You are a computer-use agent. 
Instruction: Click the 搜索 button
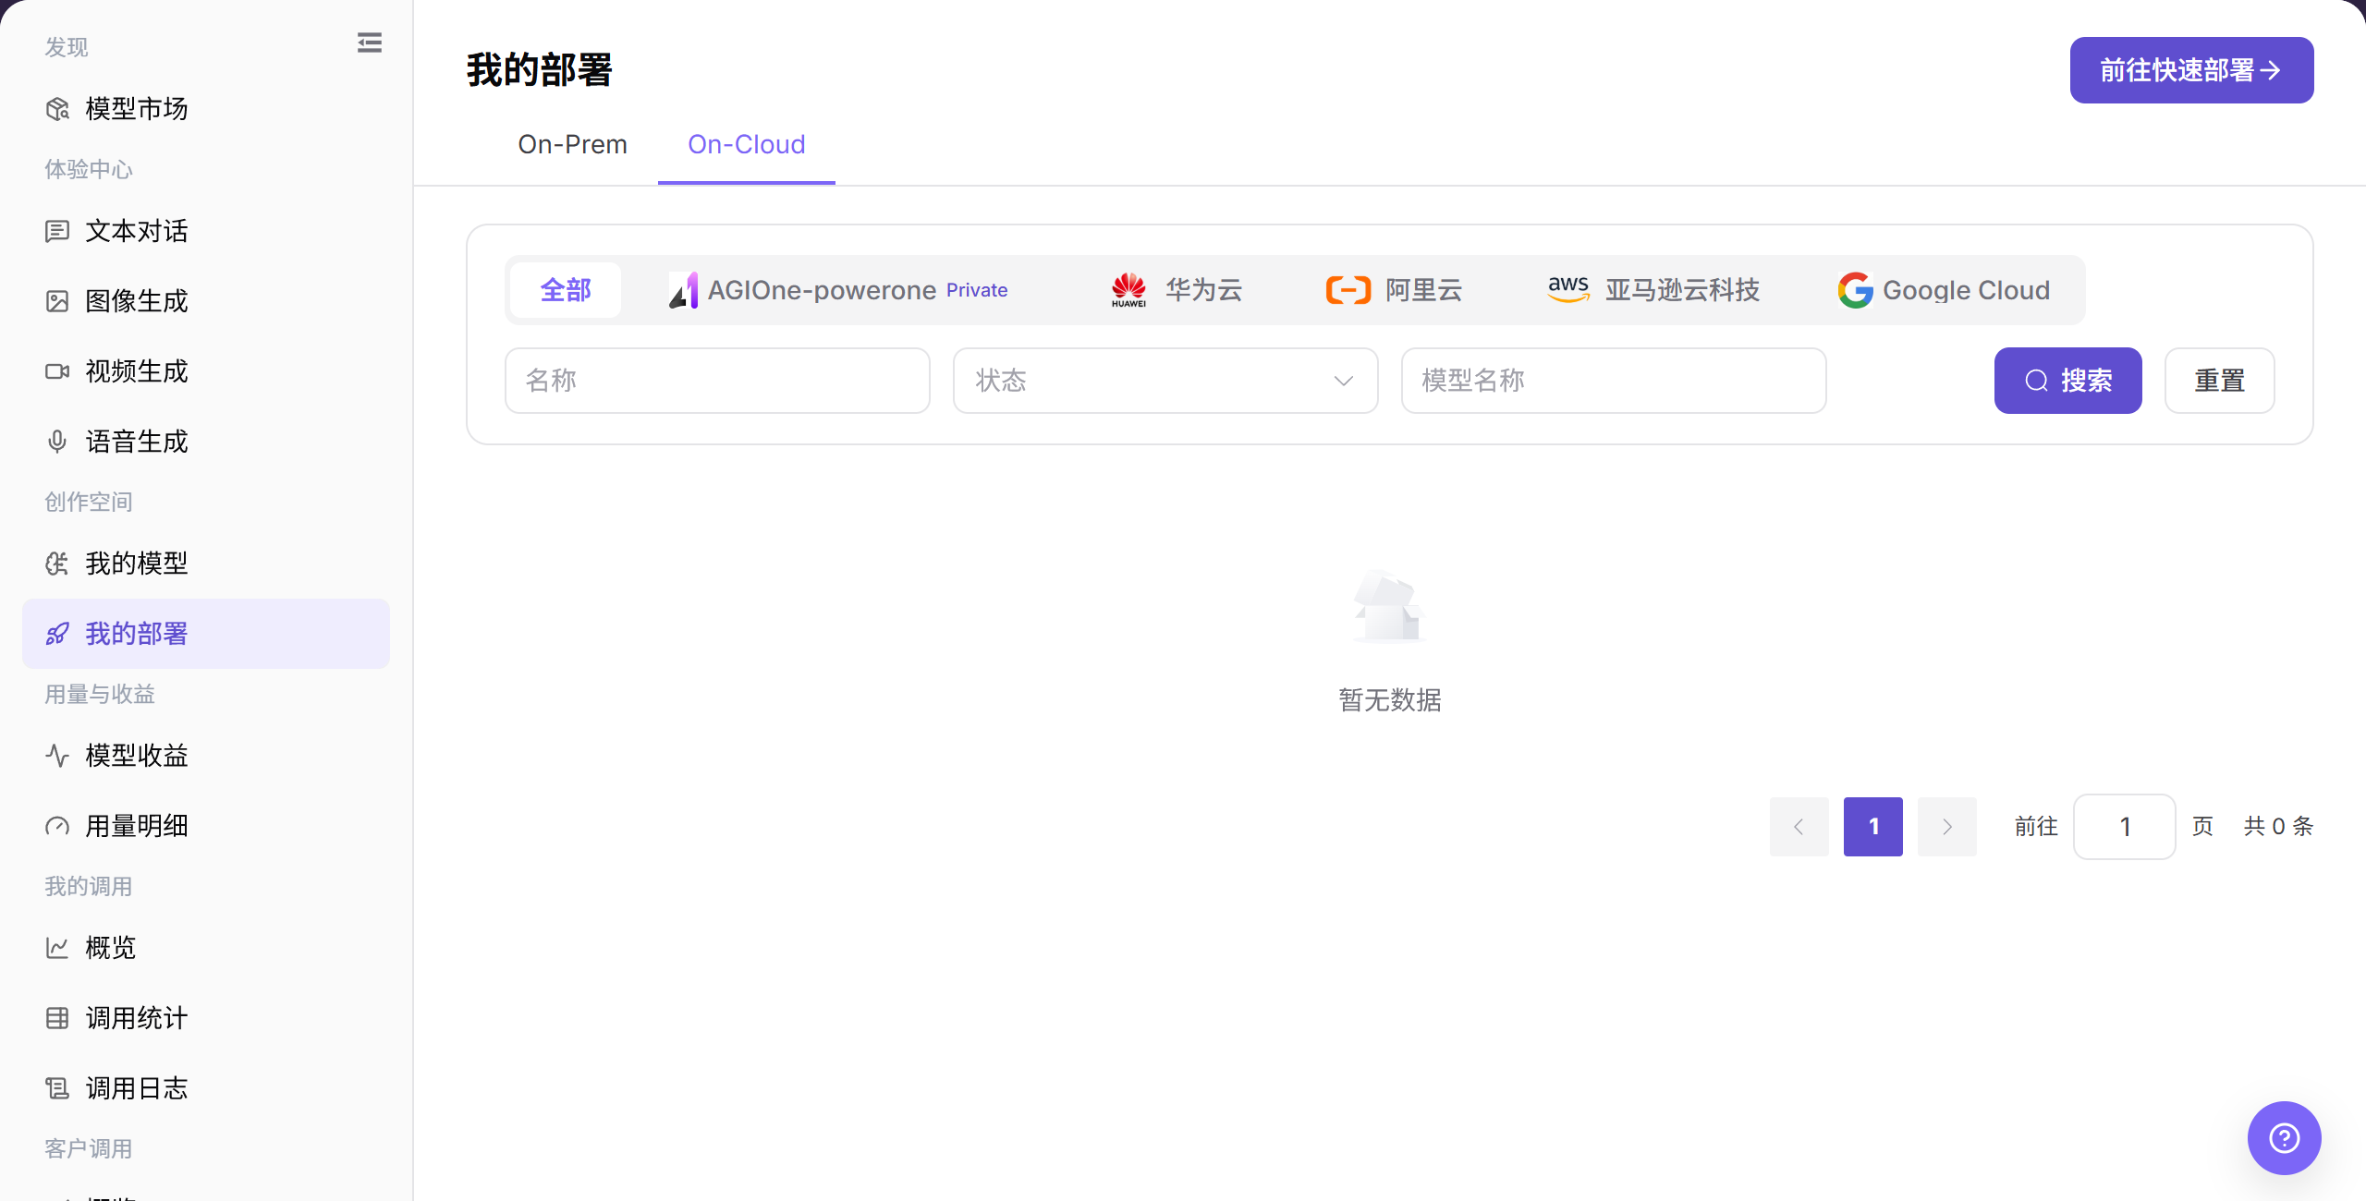click(x=2067, y=381)
